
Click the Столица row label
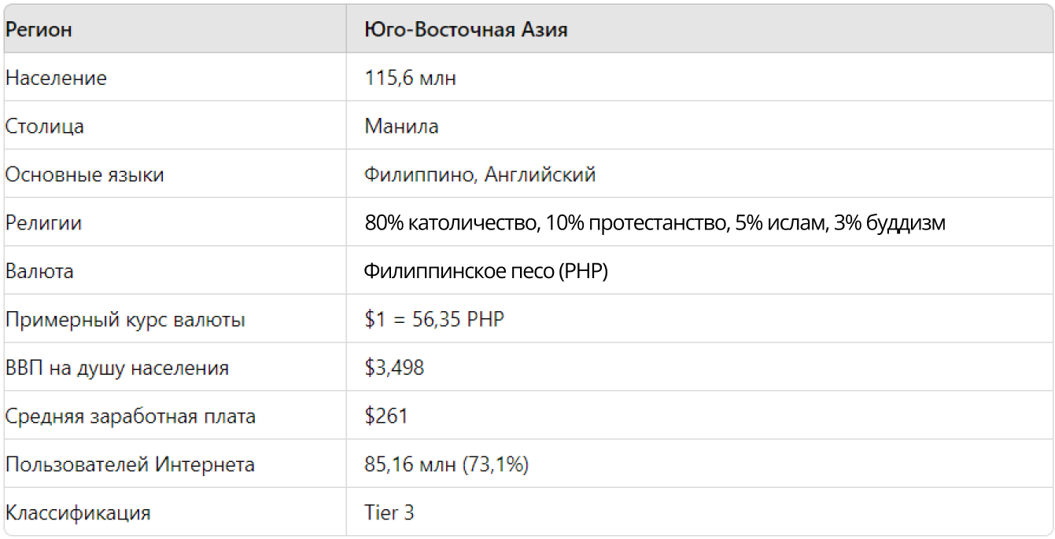(45, 126)
